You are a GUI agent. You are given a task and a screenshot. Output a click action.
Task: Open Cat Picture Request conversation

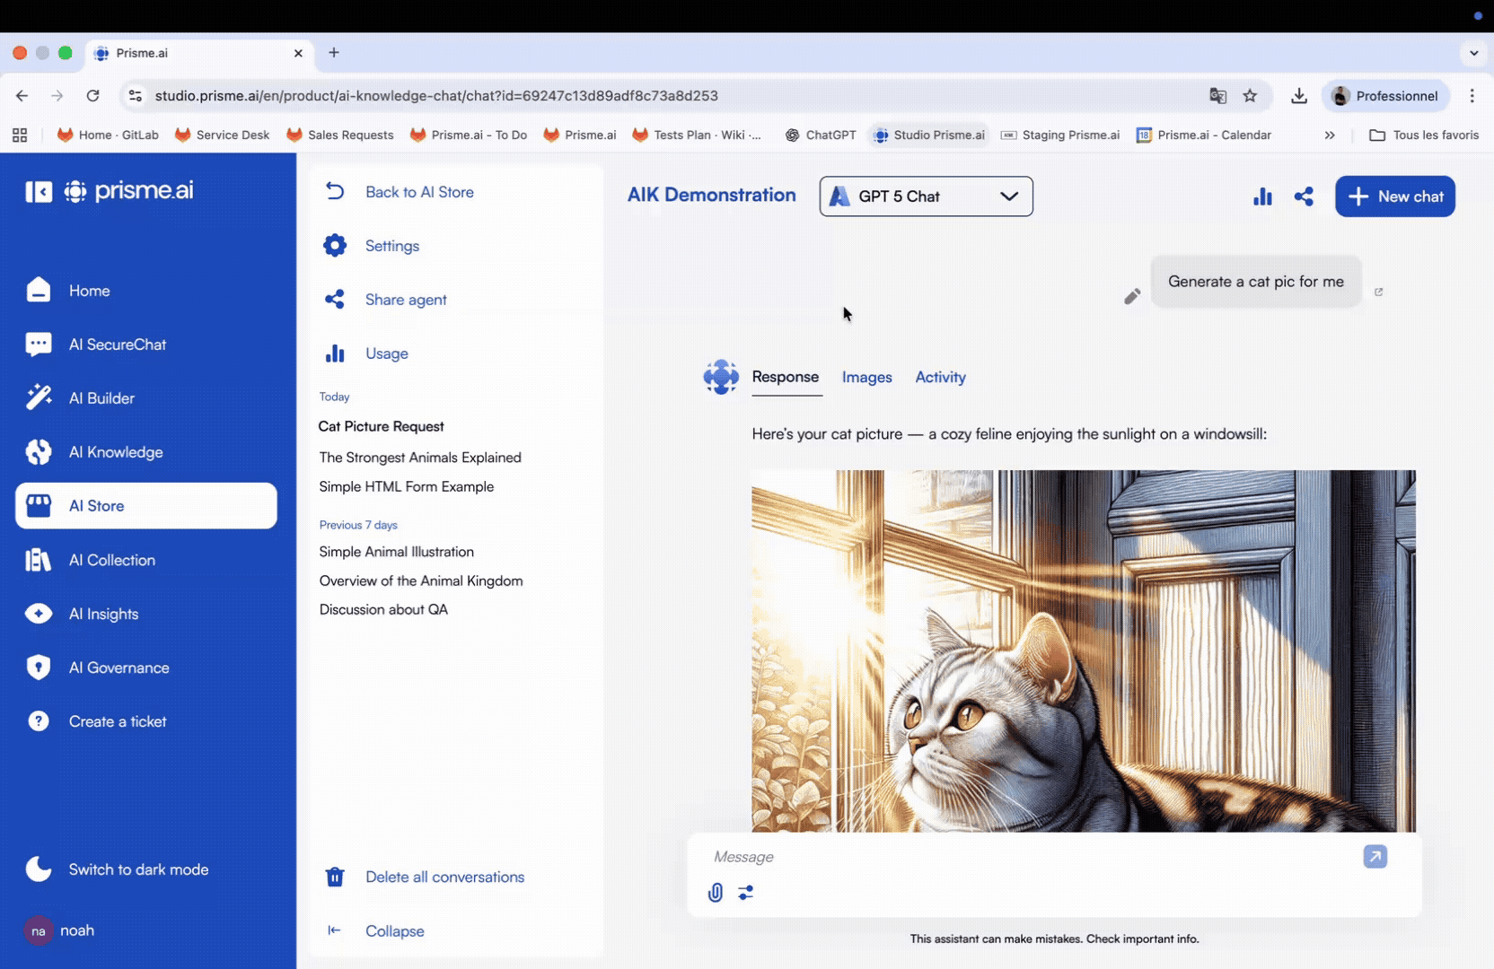[381, 426]
